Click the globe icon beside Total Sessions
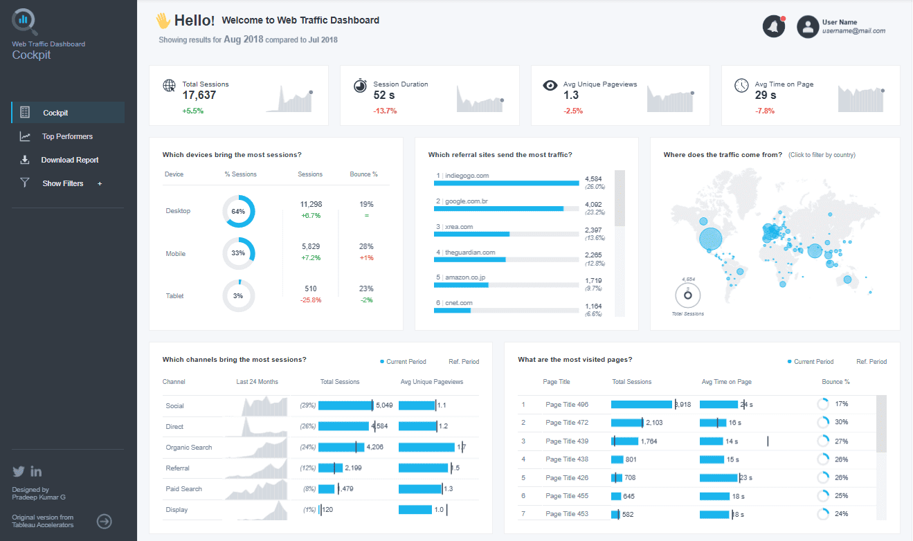 (169, 86)
